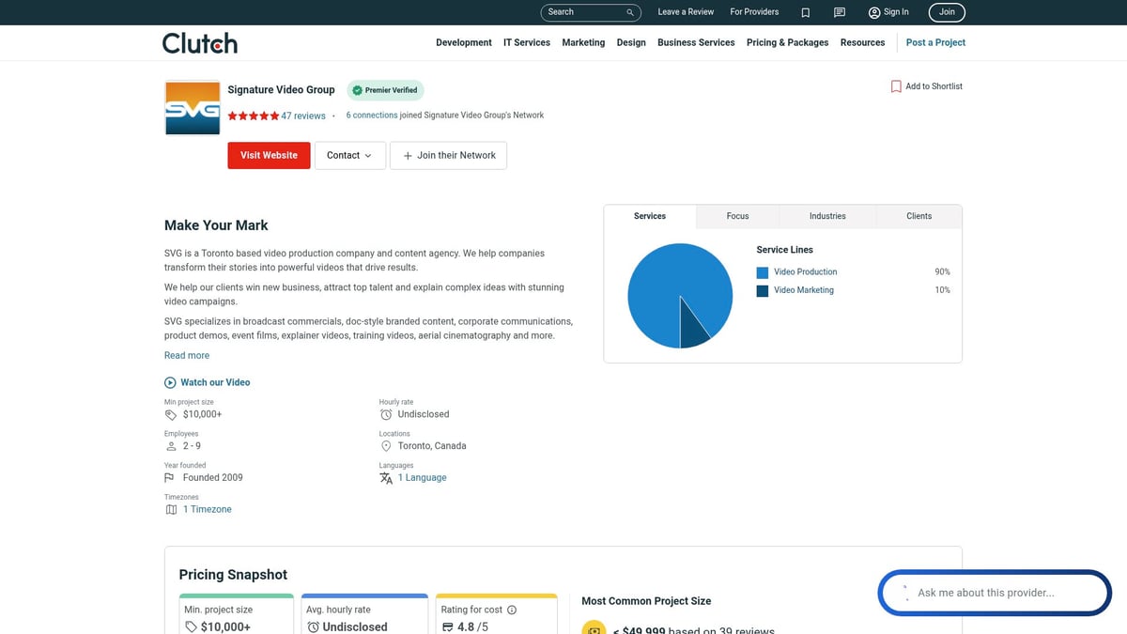
Task: Switch to the Focus tab
Action: (738, 216)
